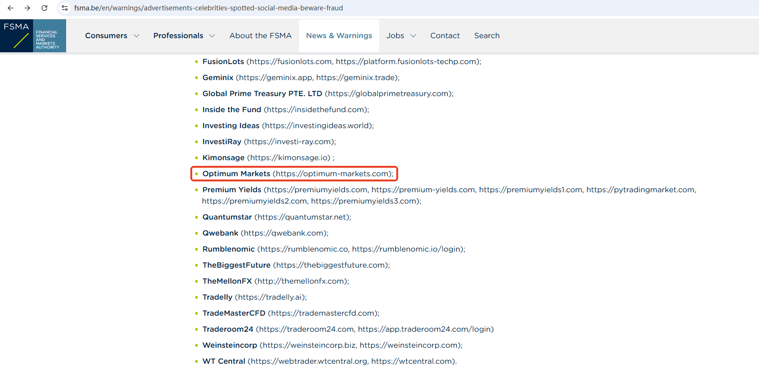Click the Optimum Markets list entry
The width and height of the screenshot is (759, 376).
(x=298, y=174)
